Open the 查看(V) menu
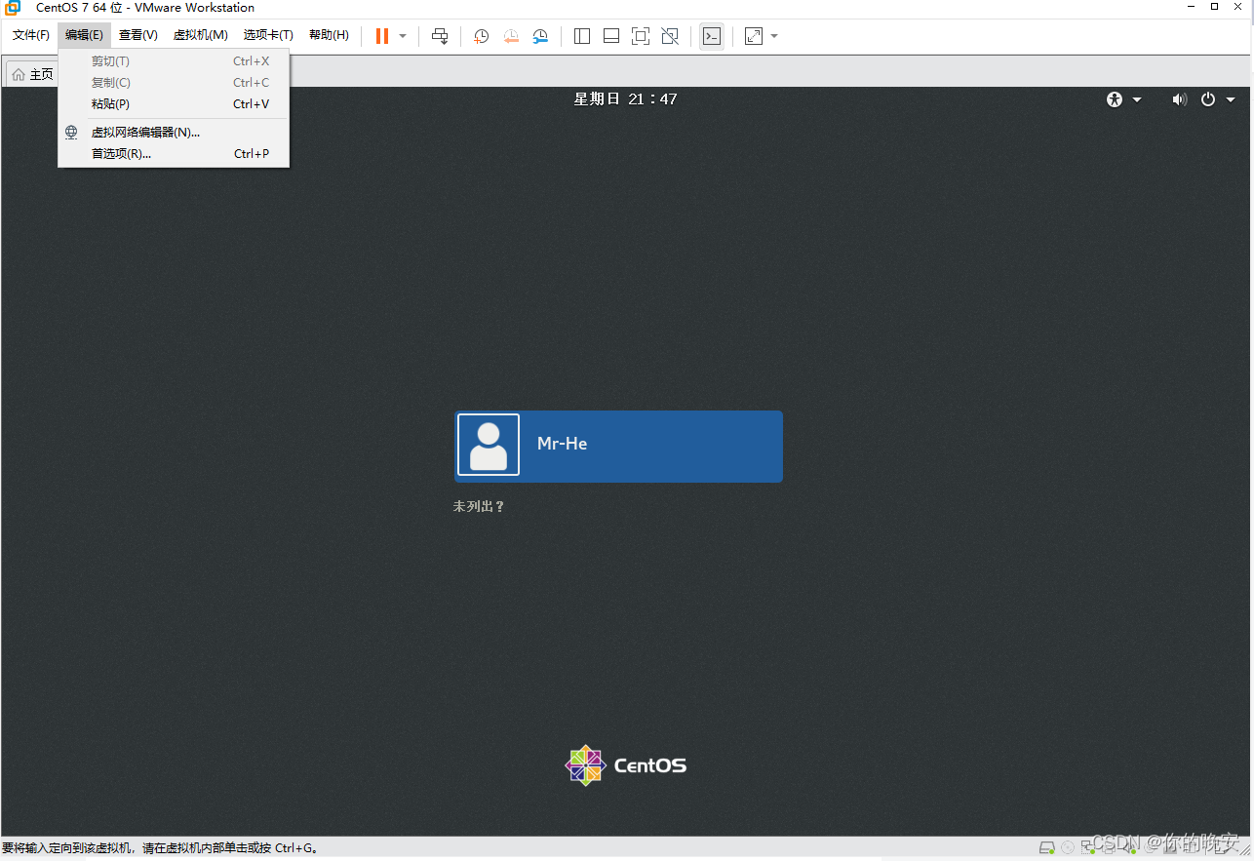 click(x=138, y=35)
